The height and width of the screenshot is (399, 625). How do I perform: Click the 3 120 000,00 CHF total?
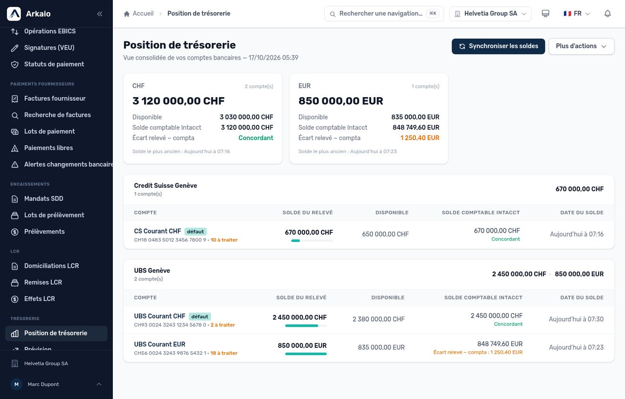(178, 101)
